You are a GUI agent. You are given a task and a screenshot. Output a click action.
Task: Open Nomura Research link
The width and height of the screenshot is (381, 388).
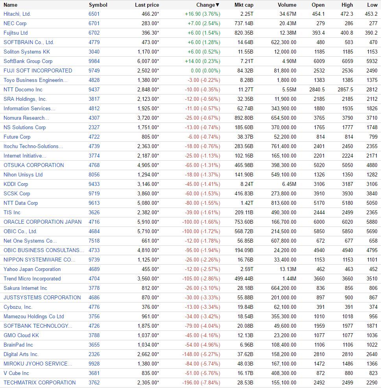point(26,118)
